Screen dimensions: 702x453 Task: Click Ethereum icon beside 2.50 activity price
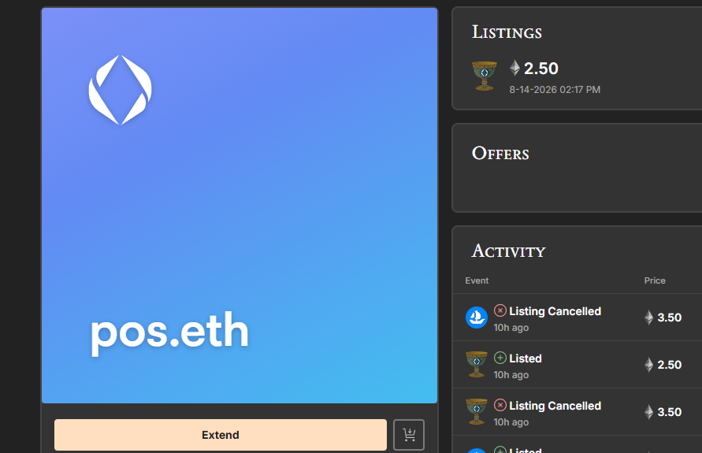648,365
